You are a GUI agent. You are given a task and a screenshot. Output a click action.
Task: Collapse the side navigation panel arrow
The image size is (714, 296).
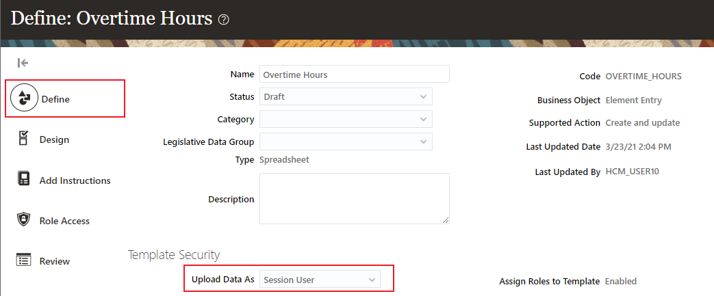click(x=23, y=63)
